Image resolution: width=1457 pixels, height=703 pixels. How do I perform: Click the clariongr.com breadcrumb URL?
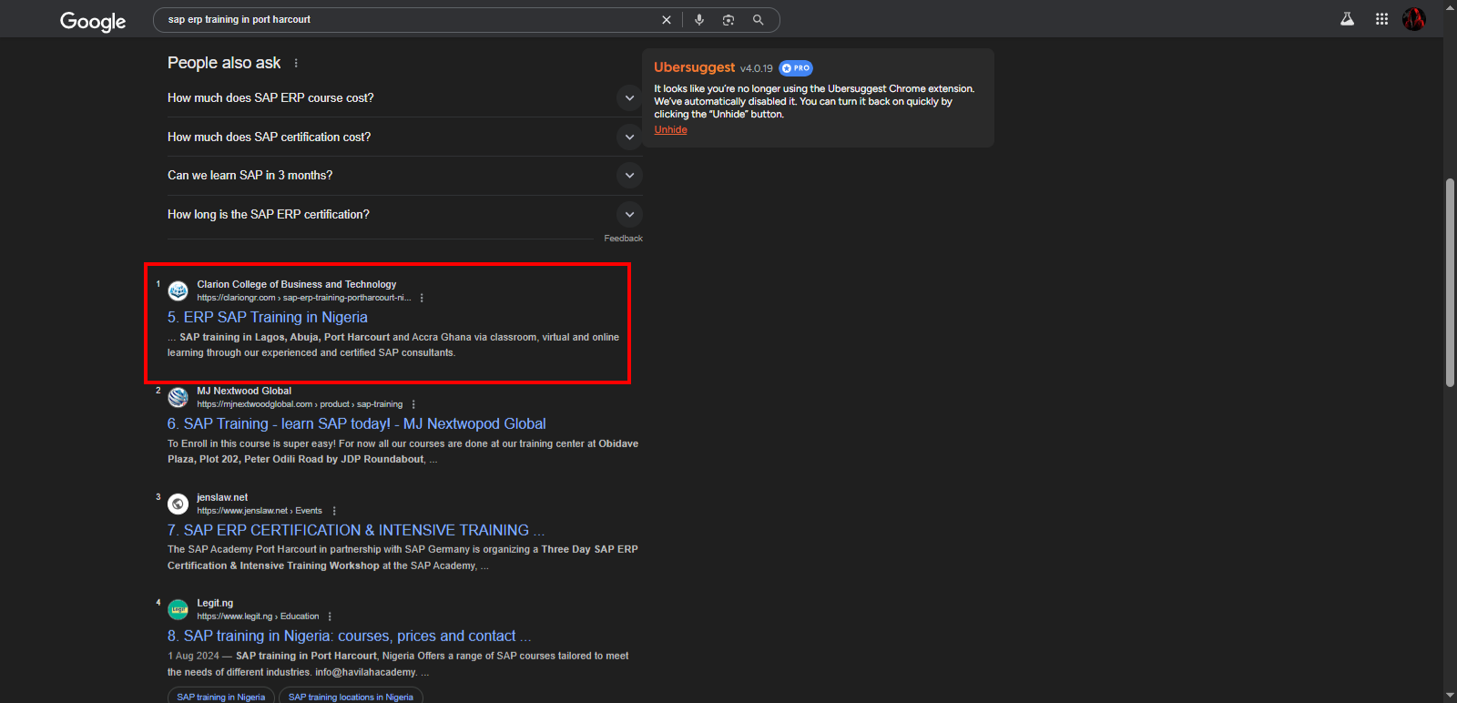pos(304,298)
